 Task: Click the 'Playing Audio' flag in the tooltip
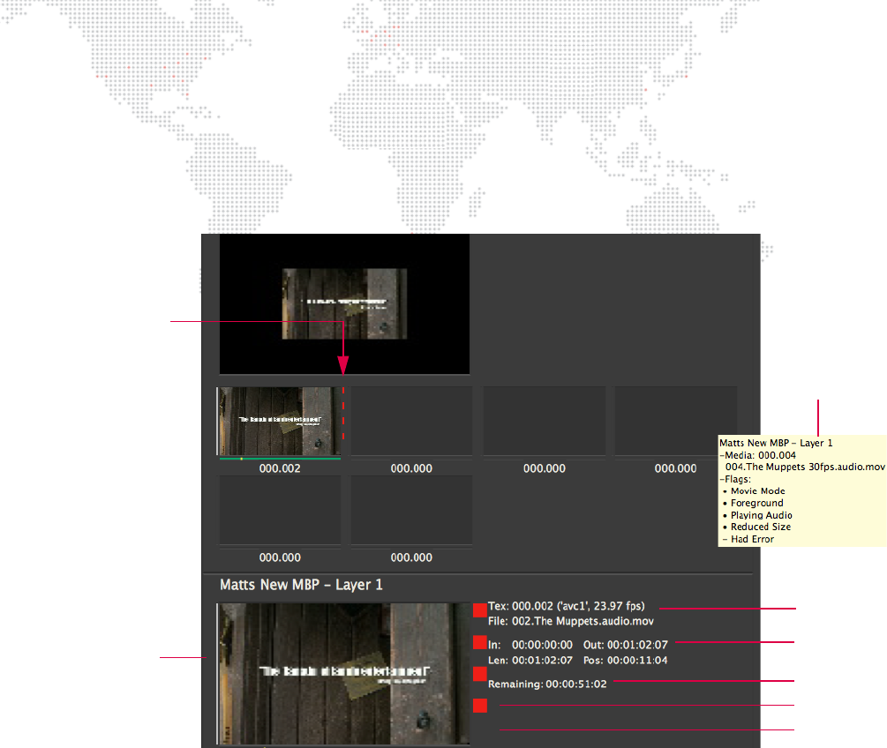click(762, 515)
